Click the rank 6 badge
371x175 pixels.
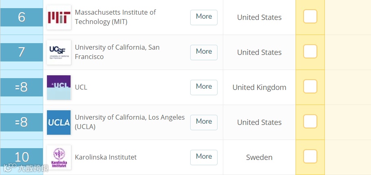(x=22, y=17)
